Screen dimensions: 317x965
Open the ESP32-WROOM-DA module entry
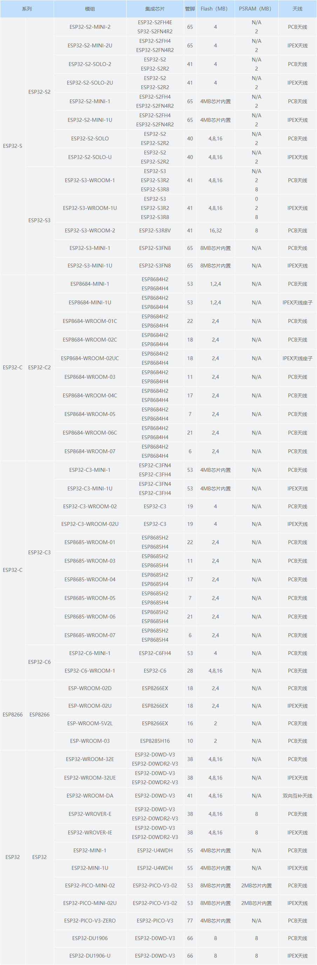(90, 795)
